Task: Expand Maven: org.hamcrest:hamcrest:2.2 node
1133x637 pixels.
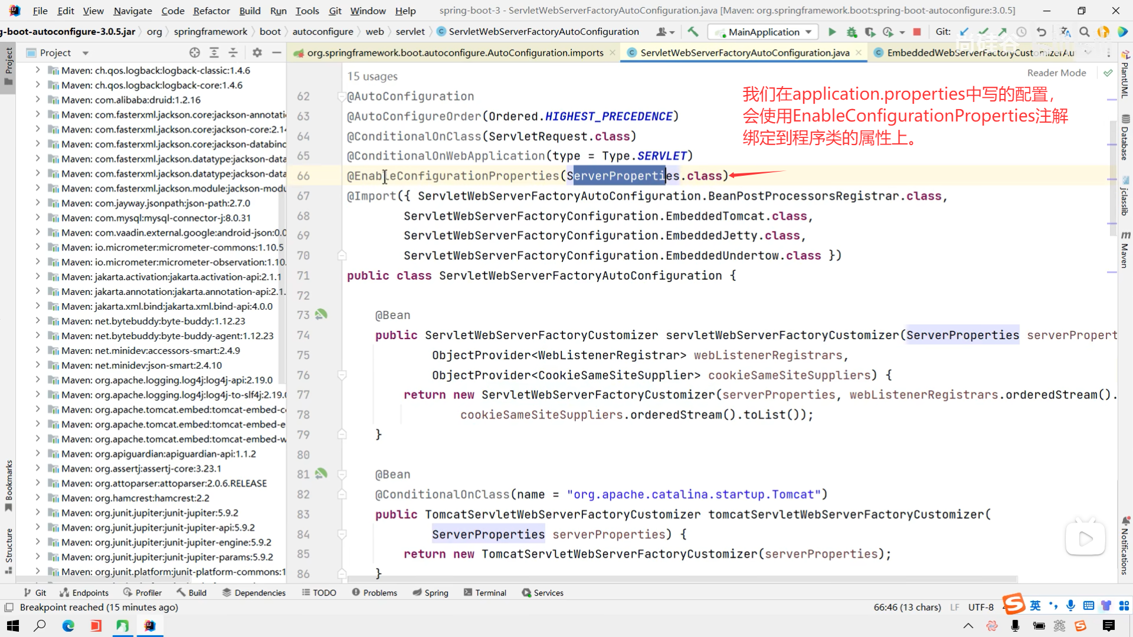Action: [38, 498]
